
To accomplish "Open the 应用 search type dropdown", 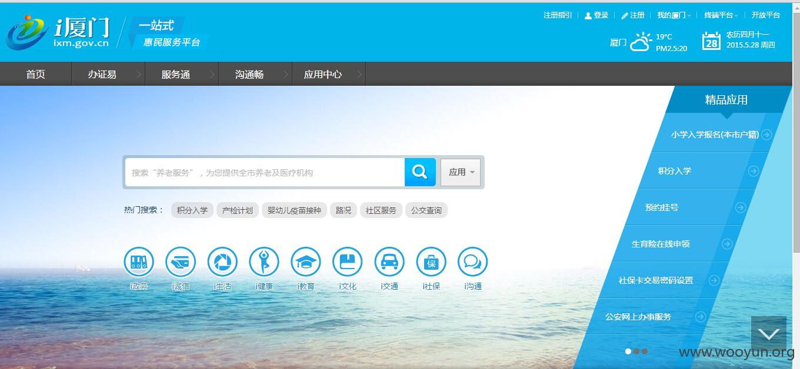I will 461,172.
